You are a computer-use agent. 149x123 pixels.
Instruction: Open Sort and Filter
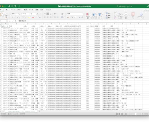120,16
